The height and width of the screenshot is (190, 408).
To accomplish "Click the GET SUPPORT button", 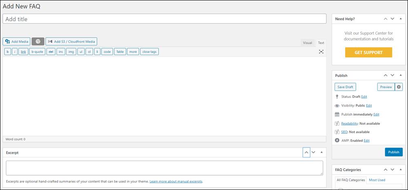I will 368,52.
